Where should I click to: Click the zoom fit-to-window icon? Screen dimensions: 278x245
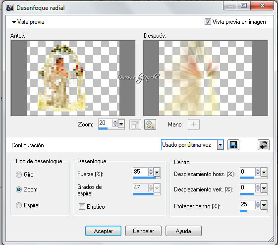[x=135, y=124]
